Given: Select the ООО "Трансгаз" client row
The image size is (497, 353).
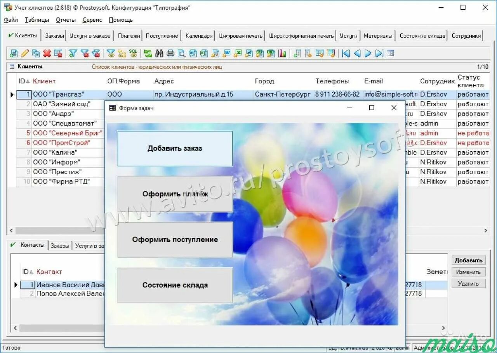Looking at the screenshot, I should click(x=252, y=94).
